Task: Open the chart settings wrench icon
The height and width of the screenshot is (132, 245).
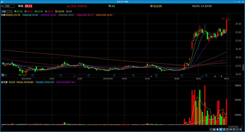Action: 227,129
